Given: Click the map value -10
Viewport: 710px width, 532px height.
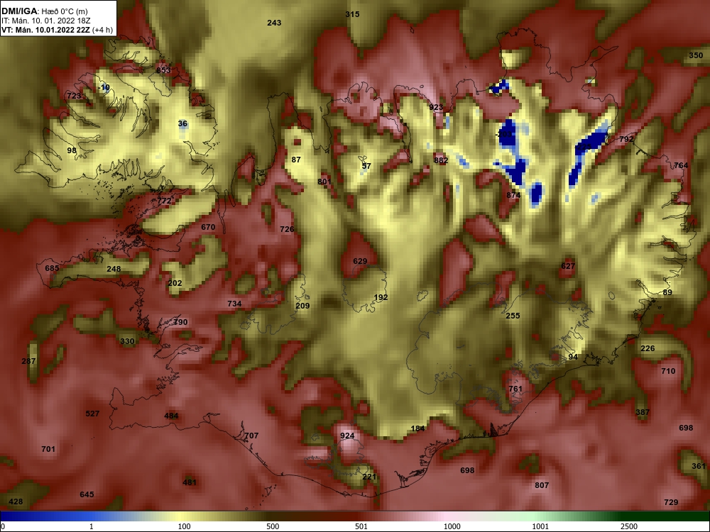Looking at the screenshot, I should pos(104,87).
